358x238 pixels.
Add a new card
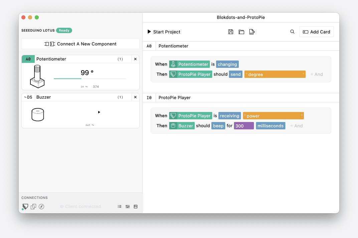coord(317,32)
